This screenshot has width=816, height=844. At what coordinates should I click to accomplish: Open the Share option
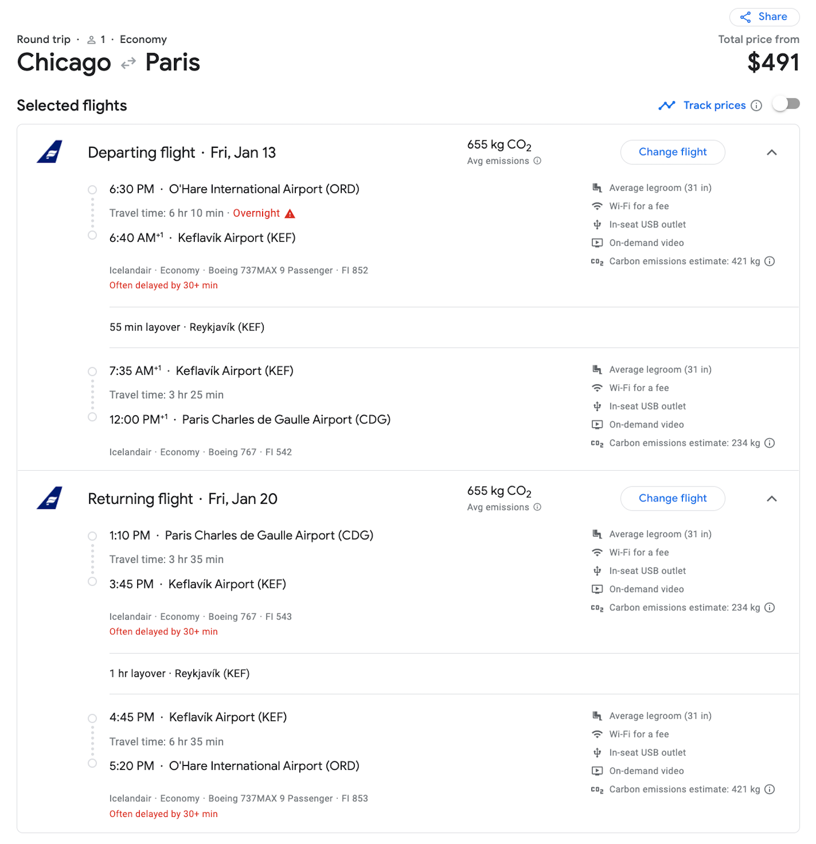tap(763, 17)
